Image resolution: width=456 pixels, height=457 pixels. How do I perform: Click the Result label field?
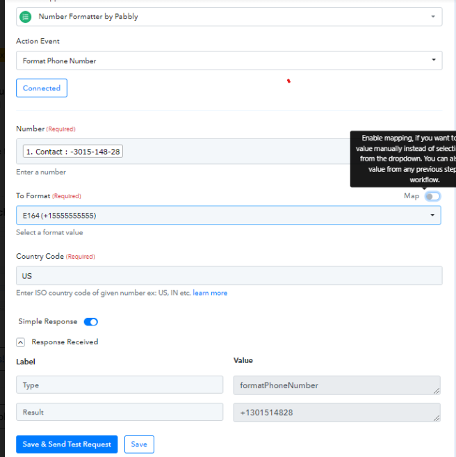click(x=120, y=412)
